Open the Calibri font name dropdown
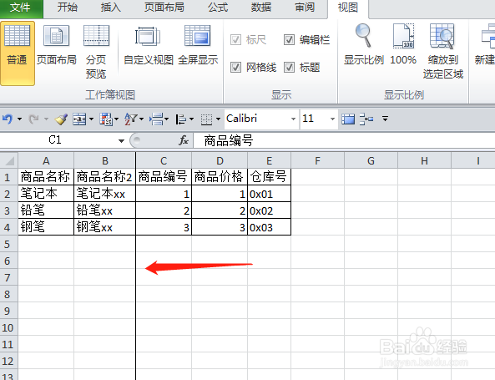 coord(293,119)
